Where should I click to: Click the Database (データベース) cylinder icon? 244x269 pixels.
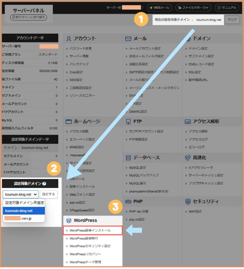pyautogui.click(x=128, y=158)
